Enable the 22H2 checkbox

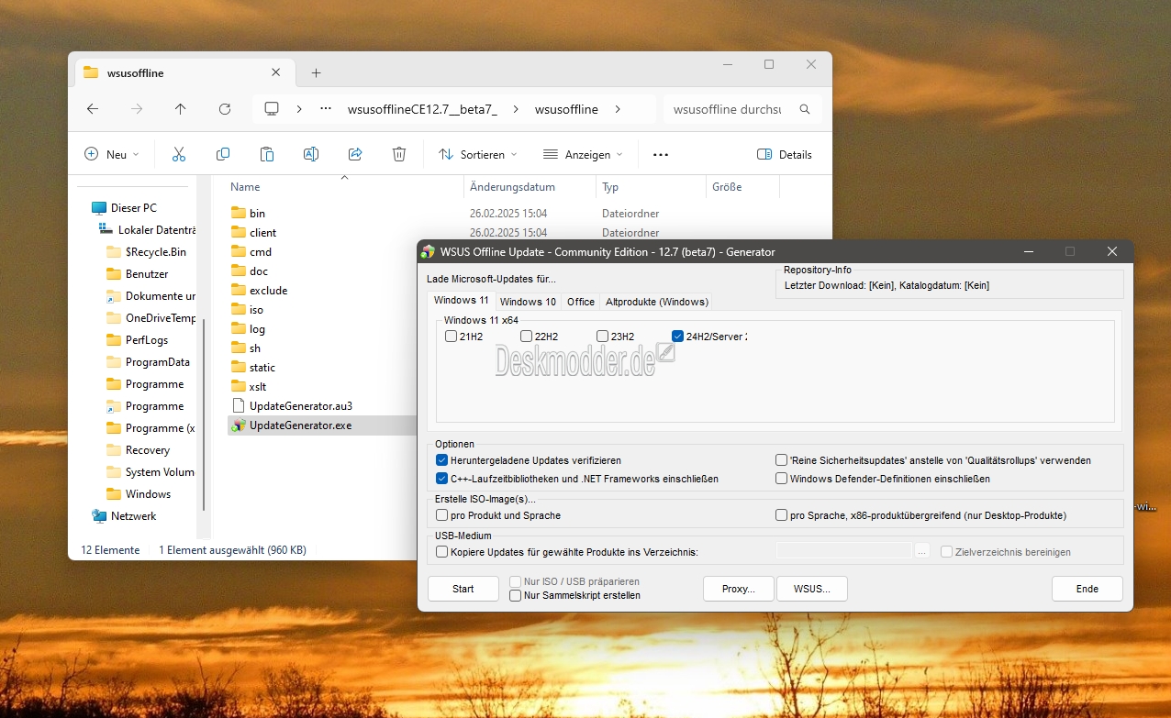527,337
